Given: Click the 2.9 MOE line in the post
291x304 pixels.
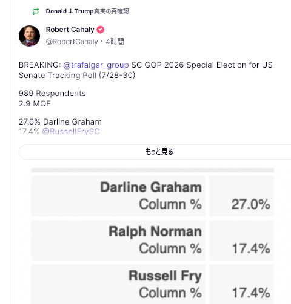Looking at the screenshot, I should [x=35, y=104].
